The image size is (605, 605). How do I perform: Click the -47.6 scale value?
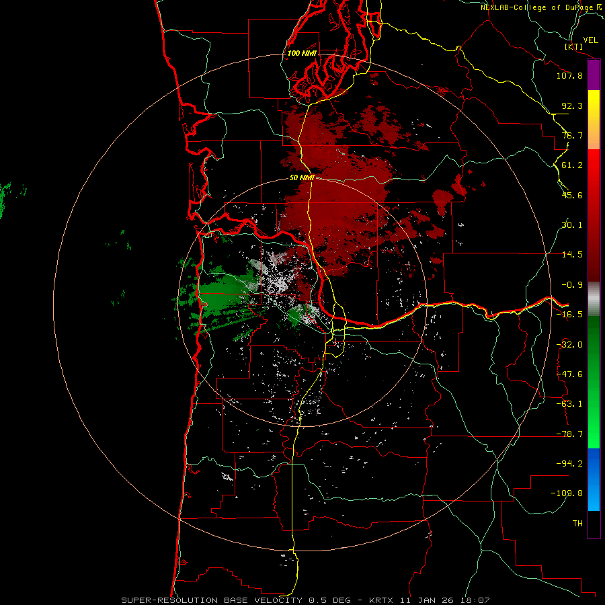[569, 374]
